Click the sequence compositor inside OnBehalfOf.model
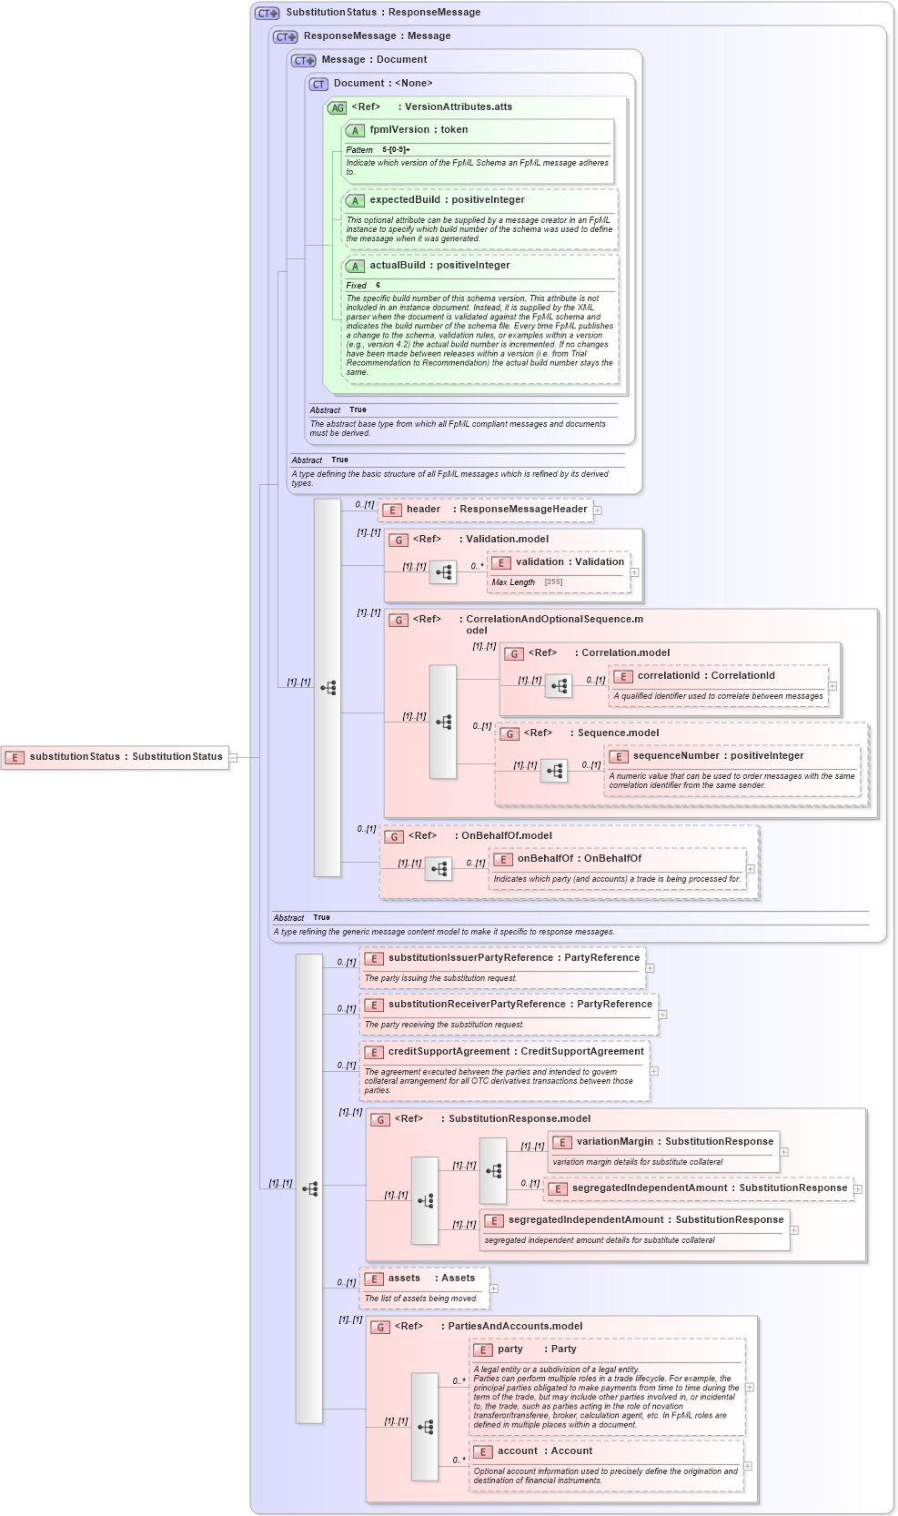The width and height of the screenshot is (898, 1516). tap(439, 869)
